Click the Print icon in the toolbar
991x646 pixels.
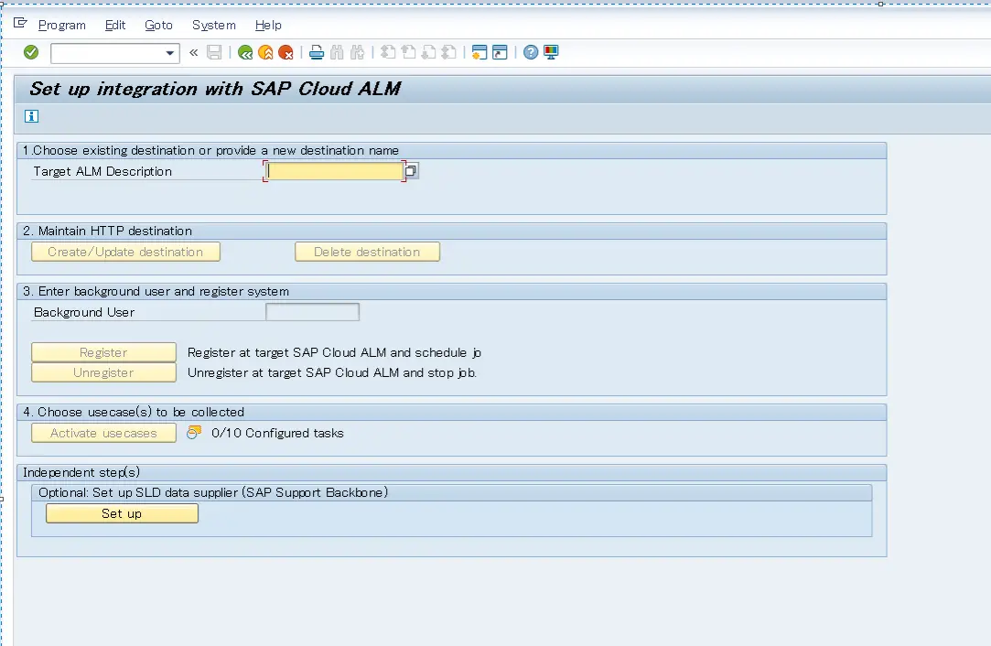(x=317, y=52)
